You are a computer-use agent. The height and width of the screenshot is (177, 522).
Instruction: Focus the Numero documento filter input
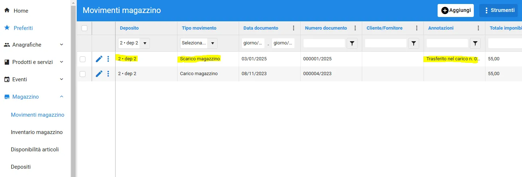tap(324, 43)
